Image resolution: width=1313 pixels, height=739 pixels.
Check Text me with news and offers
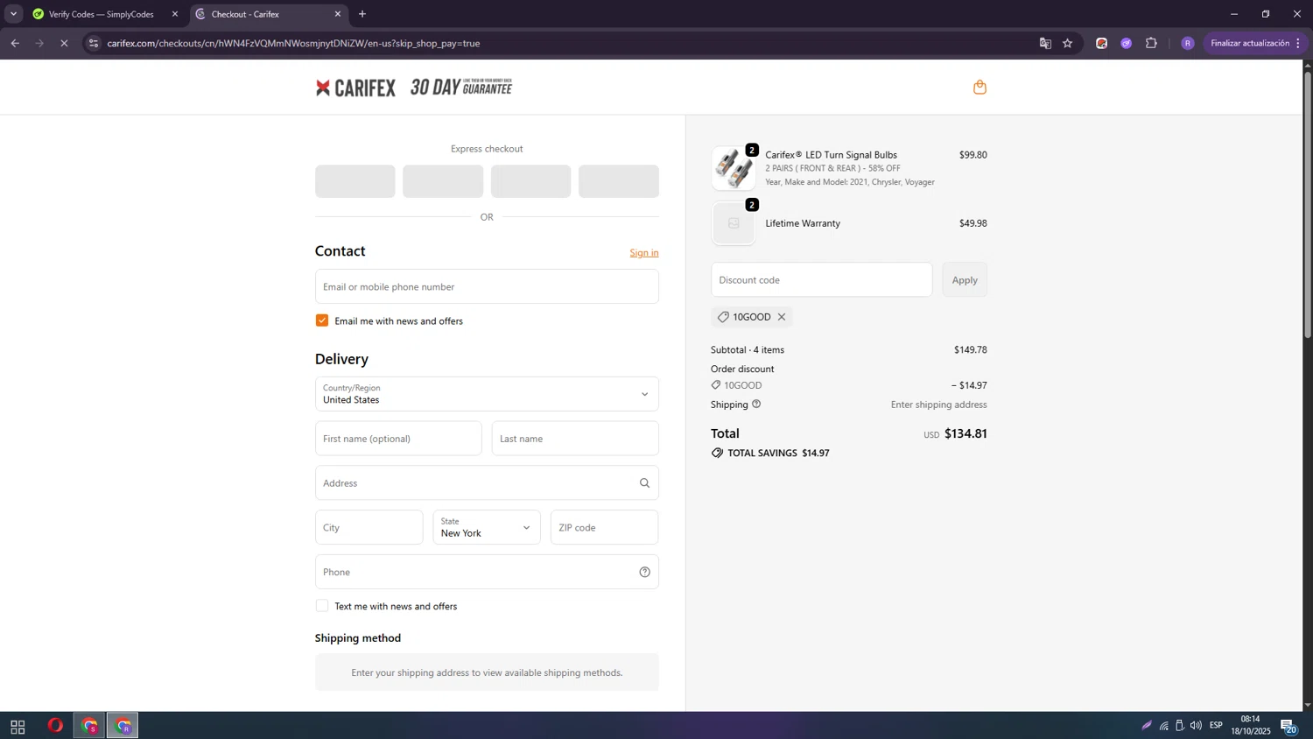click(x=322, y=606)
